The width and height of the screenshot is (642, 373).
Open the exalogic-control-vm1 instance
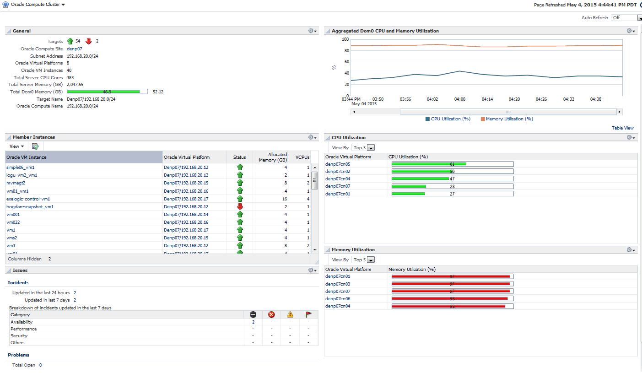click(x=28, y=199)
